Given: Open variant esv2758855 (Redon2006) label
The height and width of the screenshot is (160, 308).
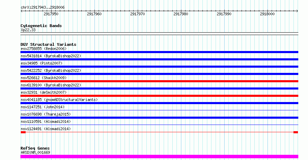Looking at the screenshot, I should (44, 49).
